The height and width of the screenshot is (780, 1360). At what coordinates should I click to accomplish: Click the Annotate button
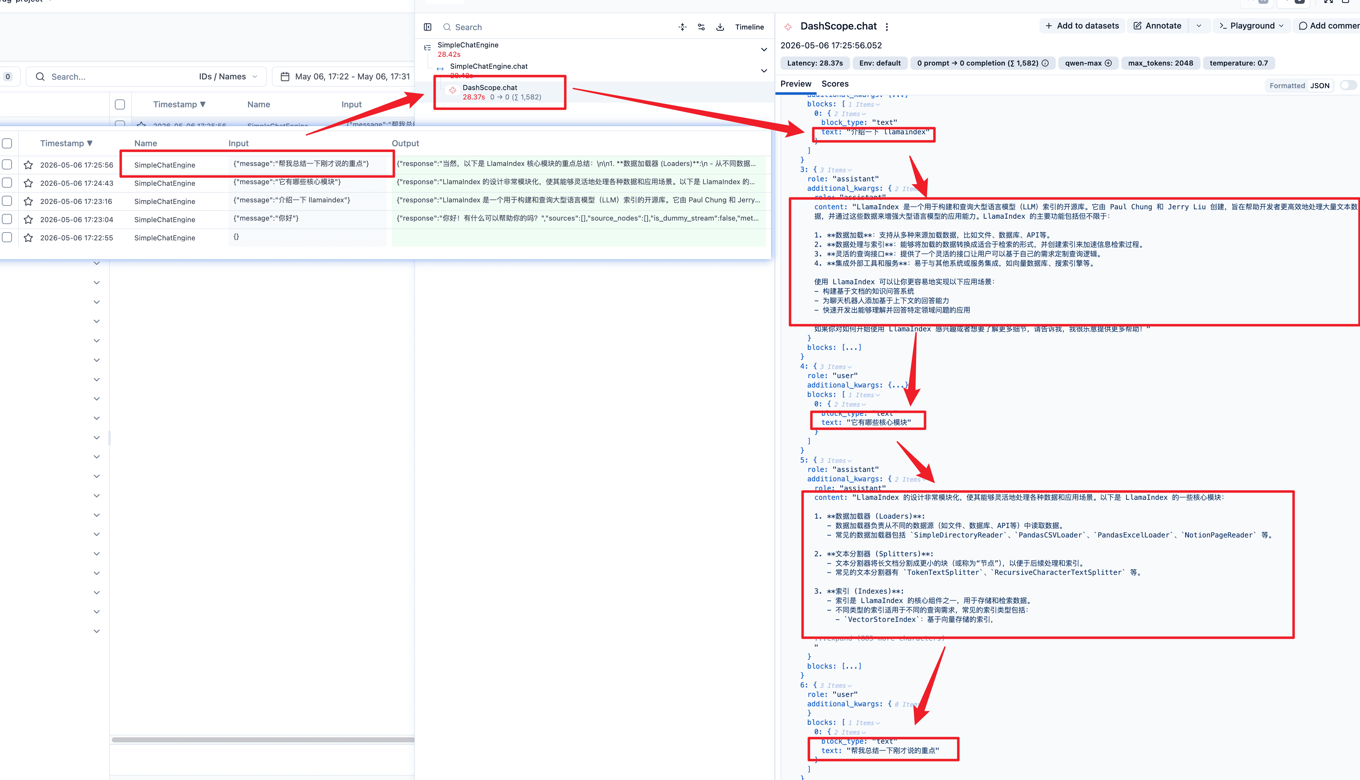[x=1158, y=26]
